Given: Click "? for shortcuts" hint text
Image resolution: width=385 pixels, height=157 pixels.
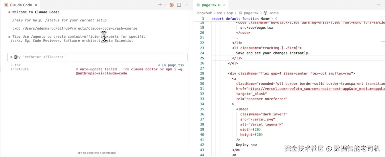Looking at the screenshot, I should 19,67.
